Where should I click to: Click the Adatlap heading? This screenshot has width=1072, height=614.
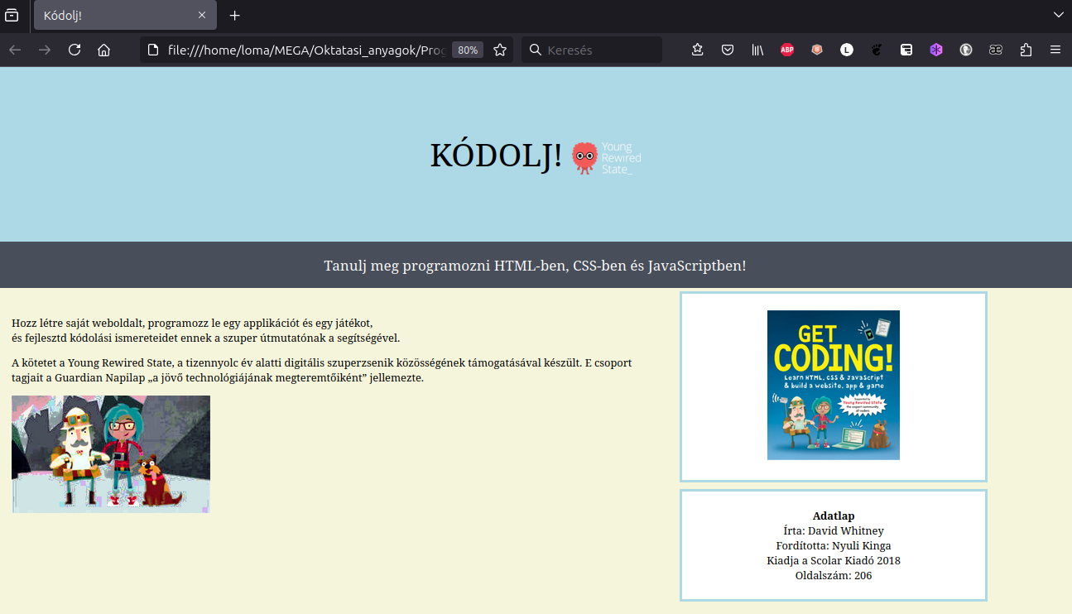[834, 516]
